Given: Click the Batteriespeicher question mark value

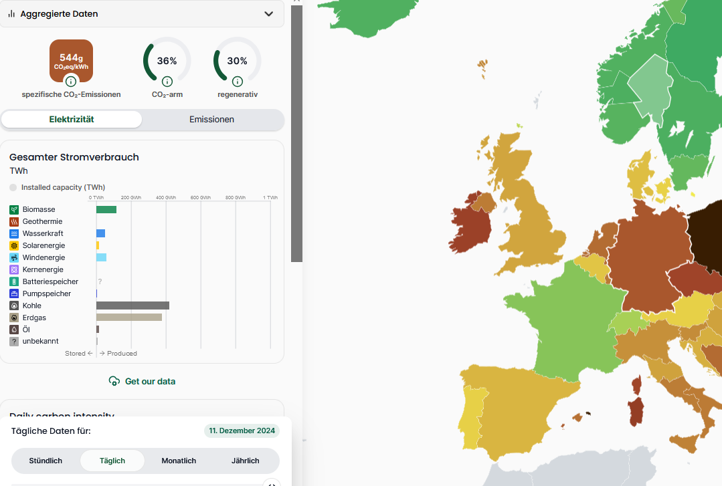Looking at the screenshot, I should (x=100, y=281).
